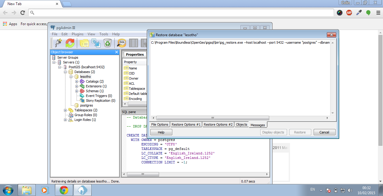
Task: Expand the Extensions node
Action: coord(77,86)
